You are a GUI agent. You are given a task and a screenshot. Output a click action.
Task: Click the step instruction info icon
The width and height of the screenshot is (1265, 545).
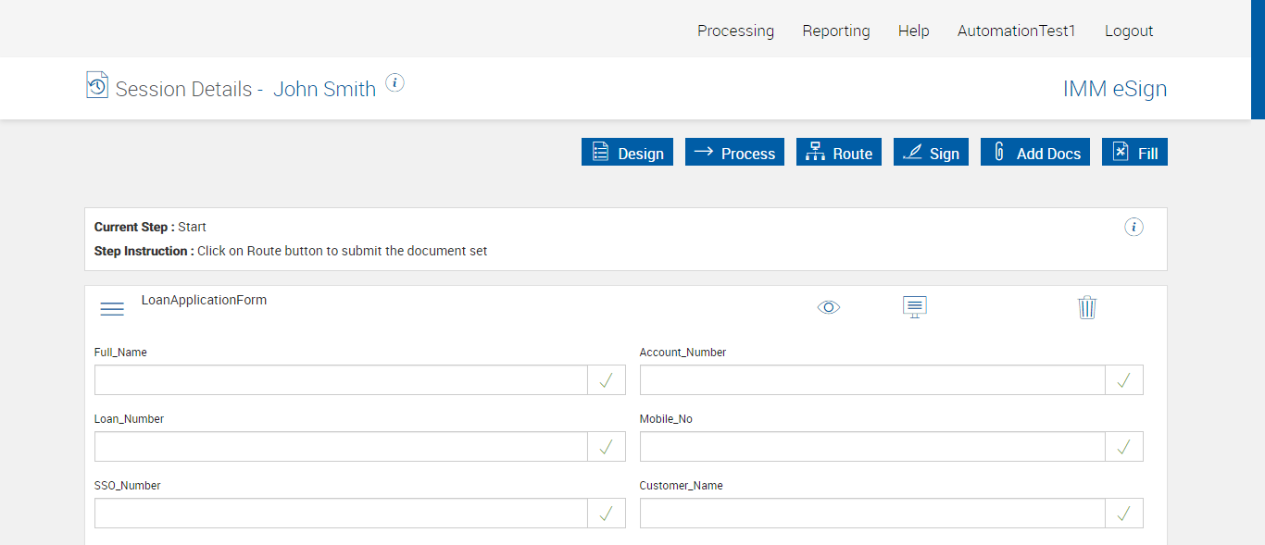click(1133, 228)
